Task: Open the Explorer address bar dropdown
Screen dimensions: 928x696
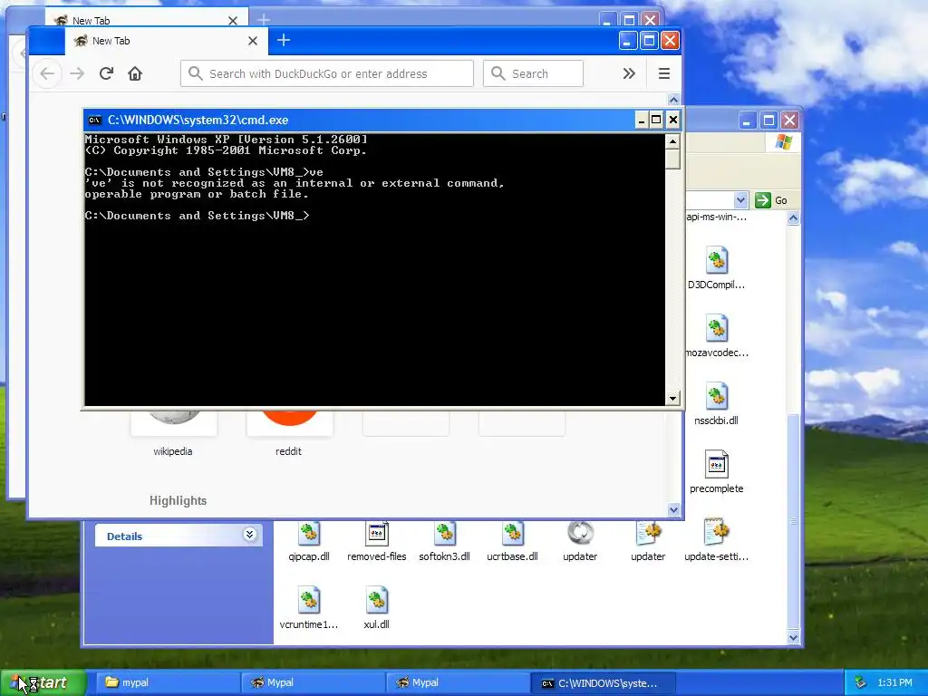Action: (741, 200)
